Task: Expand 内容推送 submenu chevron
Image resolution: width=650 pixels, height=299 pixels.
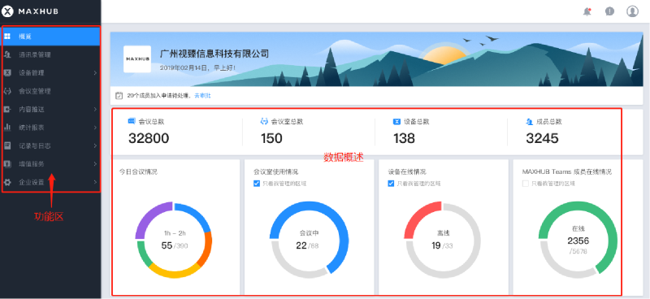Action: click(95, 110)
